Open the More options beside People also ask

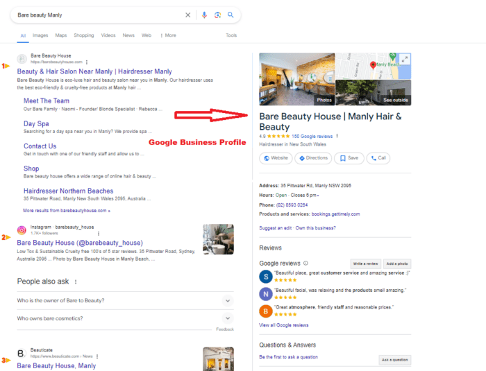76,282
